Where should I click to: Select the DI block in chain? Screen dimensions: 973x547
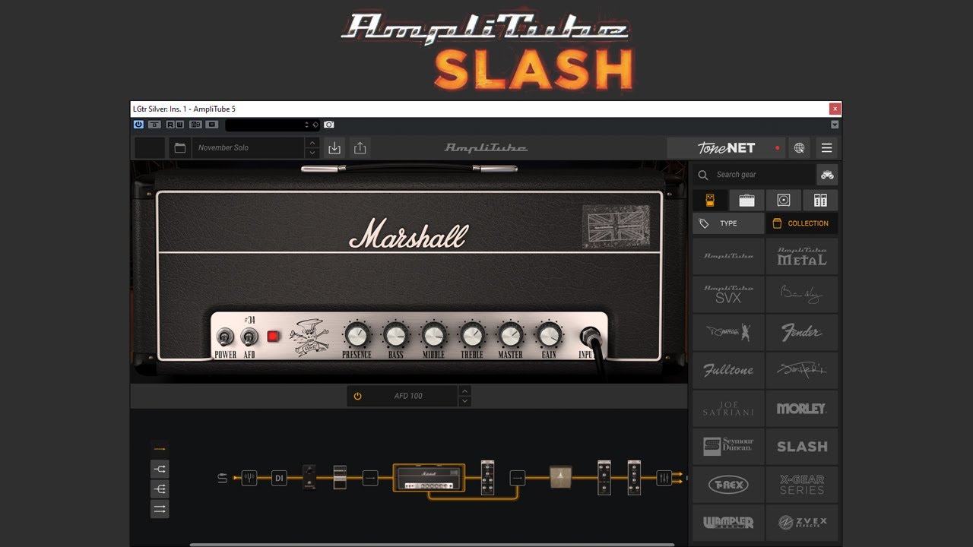[279, 478]
